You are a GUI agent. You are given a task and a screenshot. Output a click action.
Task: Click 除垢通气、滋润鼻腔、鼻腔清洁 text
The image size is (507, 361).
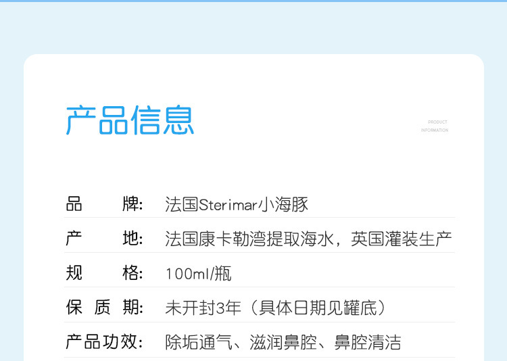(283, 342)
